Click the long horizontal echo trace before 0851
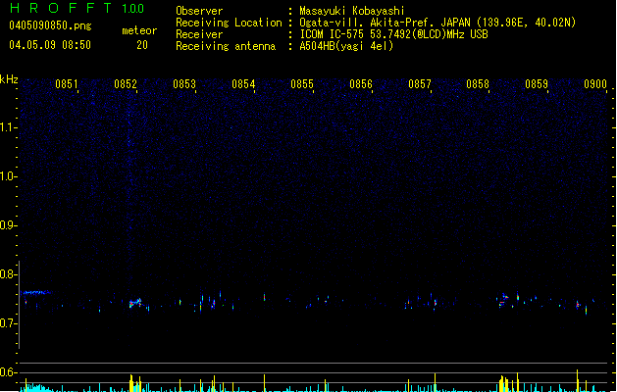Screen dimensions: 617x392 coord(36,292)
